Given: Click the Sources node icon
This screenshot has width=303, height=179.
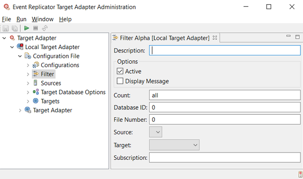Looking at the screenshot, I should [x=35, y=83].
